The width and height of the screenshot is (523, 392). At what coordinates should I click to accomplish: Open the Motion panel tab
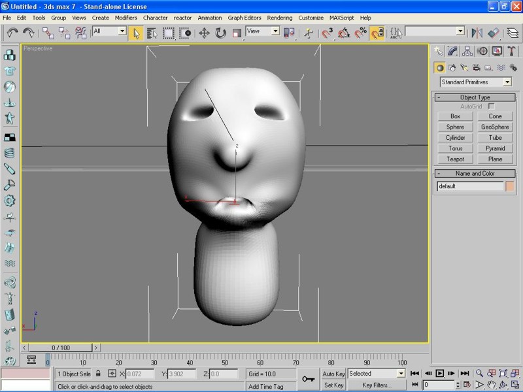(482, 51)
